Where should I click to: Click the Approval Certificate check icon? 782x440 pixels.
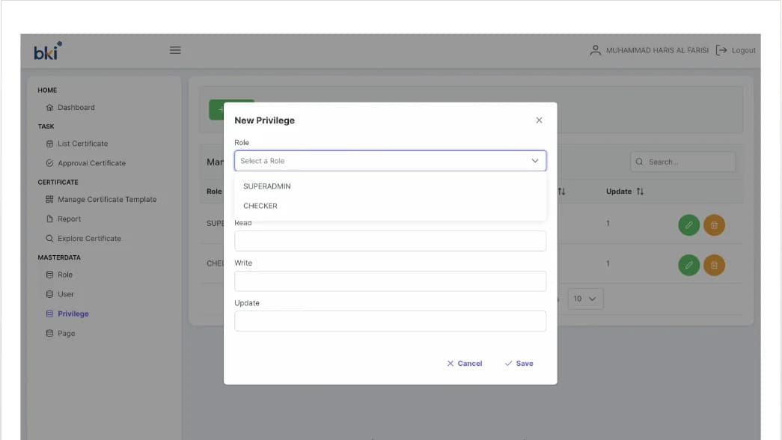click(x=49, y=163)
